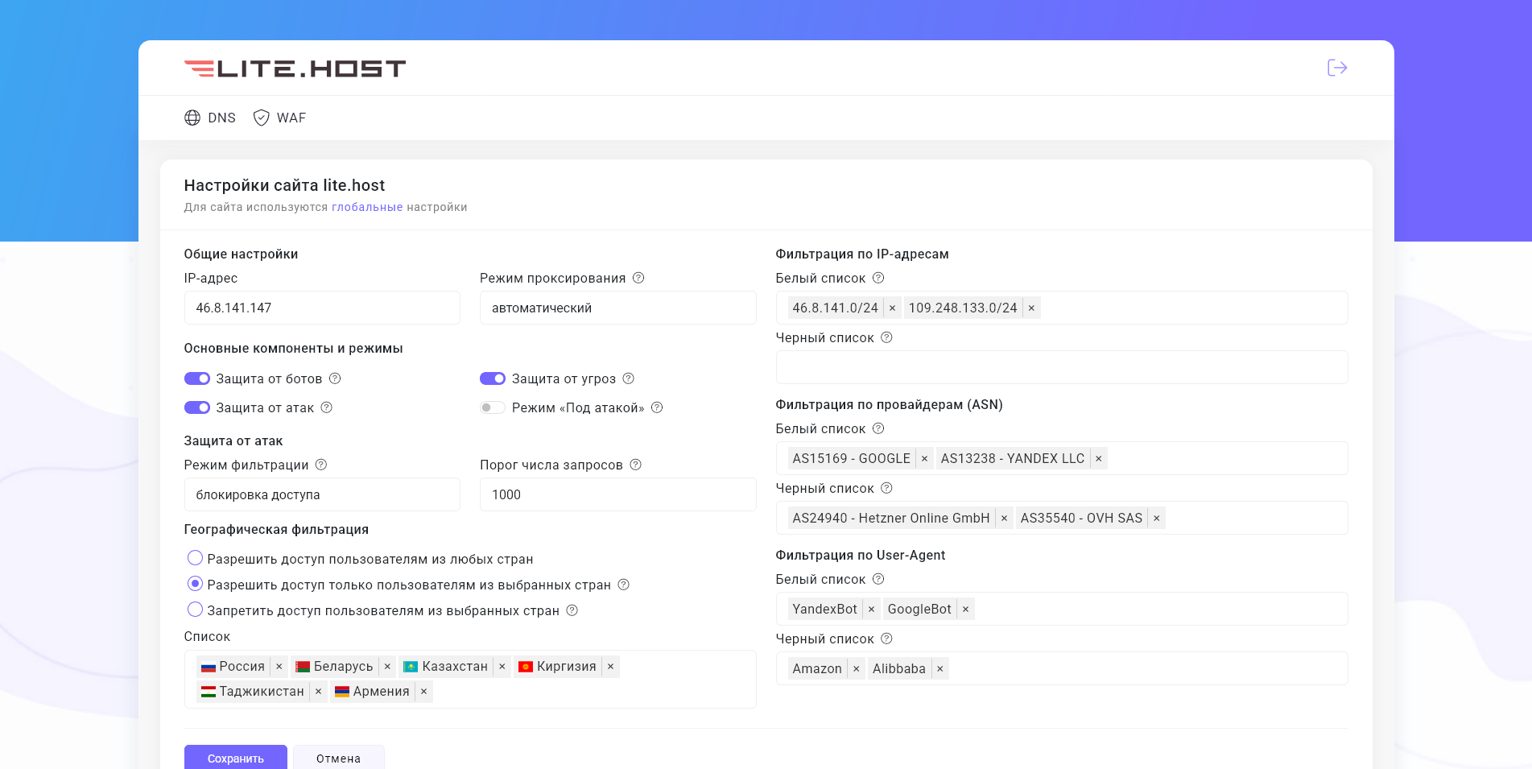Enable the Режим «Под атакой» toggle

coord(492,407)
